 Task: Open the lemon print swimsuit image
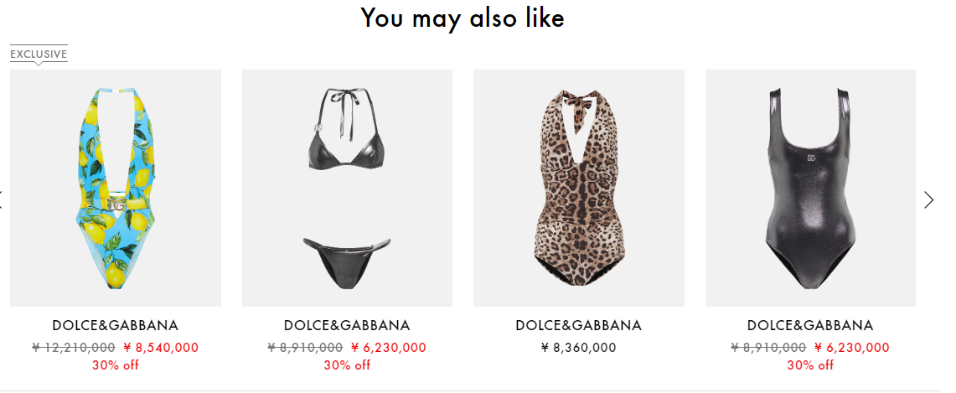coord(116,188)
